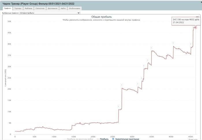Image resolution: width=202 pixels, height=140 pixels.
Task: Click the $ win marker near 21K level
Action: click(138, 84)
